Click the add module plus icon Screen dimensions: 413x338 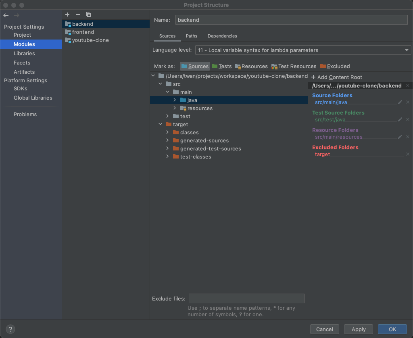[x=67, y=15]
